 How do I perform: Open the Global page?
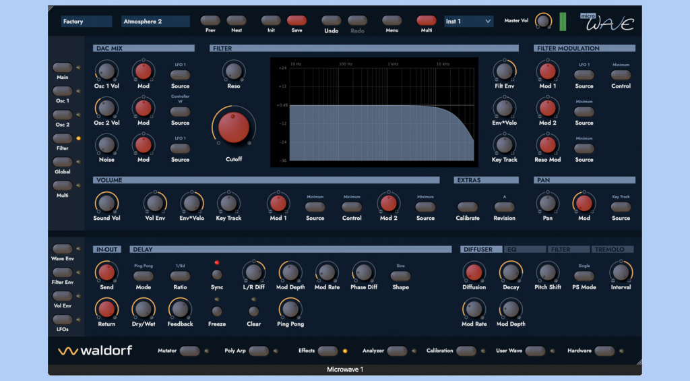[63, 162]
